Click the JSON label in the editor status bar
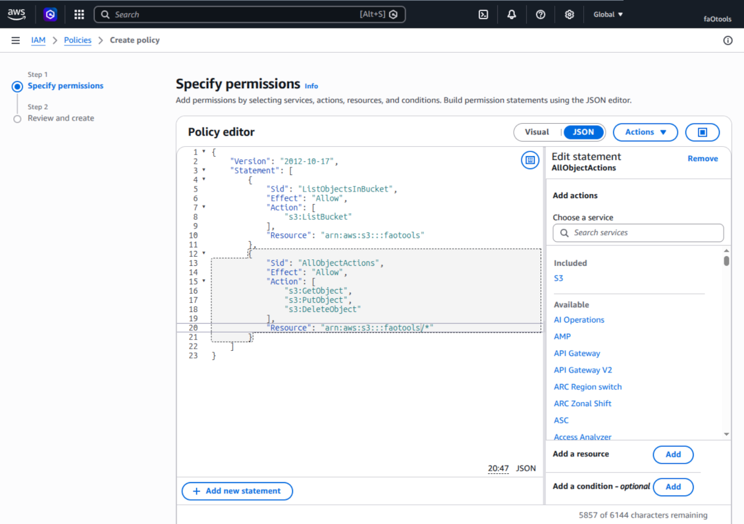 click(525, 469)
